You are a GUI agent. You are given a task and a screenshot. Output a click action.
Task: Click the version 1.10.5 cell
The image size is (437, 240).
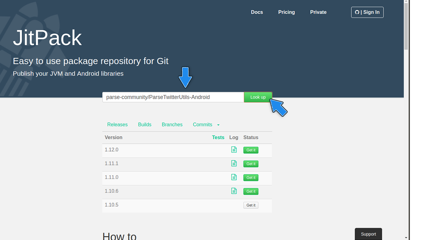pyautogui.click(x=111, y=205)
